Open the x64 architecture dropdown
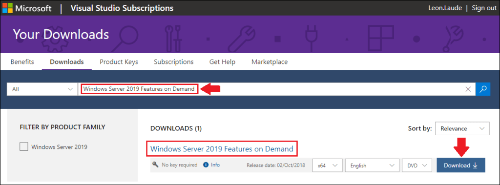Screen dimensions: 500x185 (x=328, y=165)
